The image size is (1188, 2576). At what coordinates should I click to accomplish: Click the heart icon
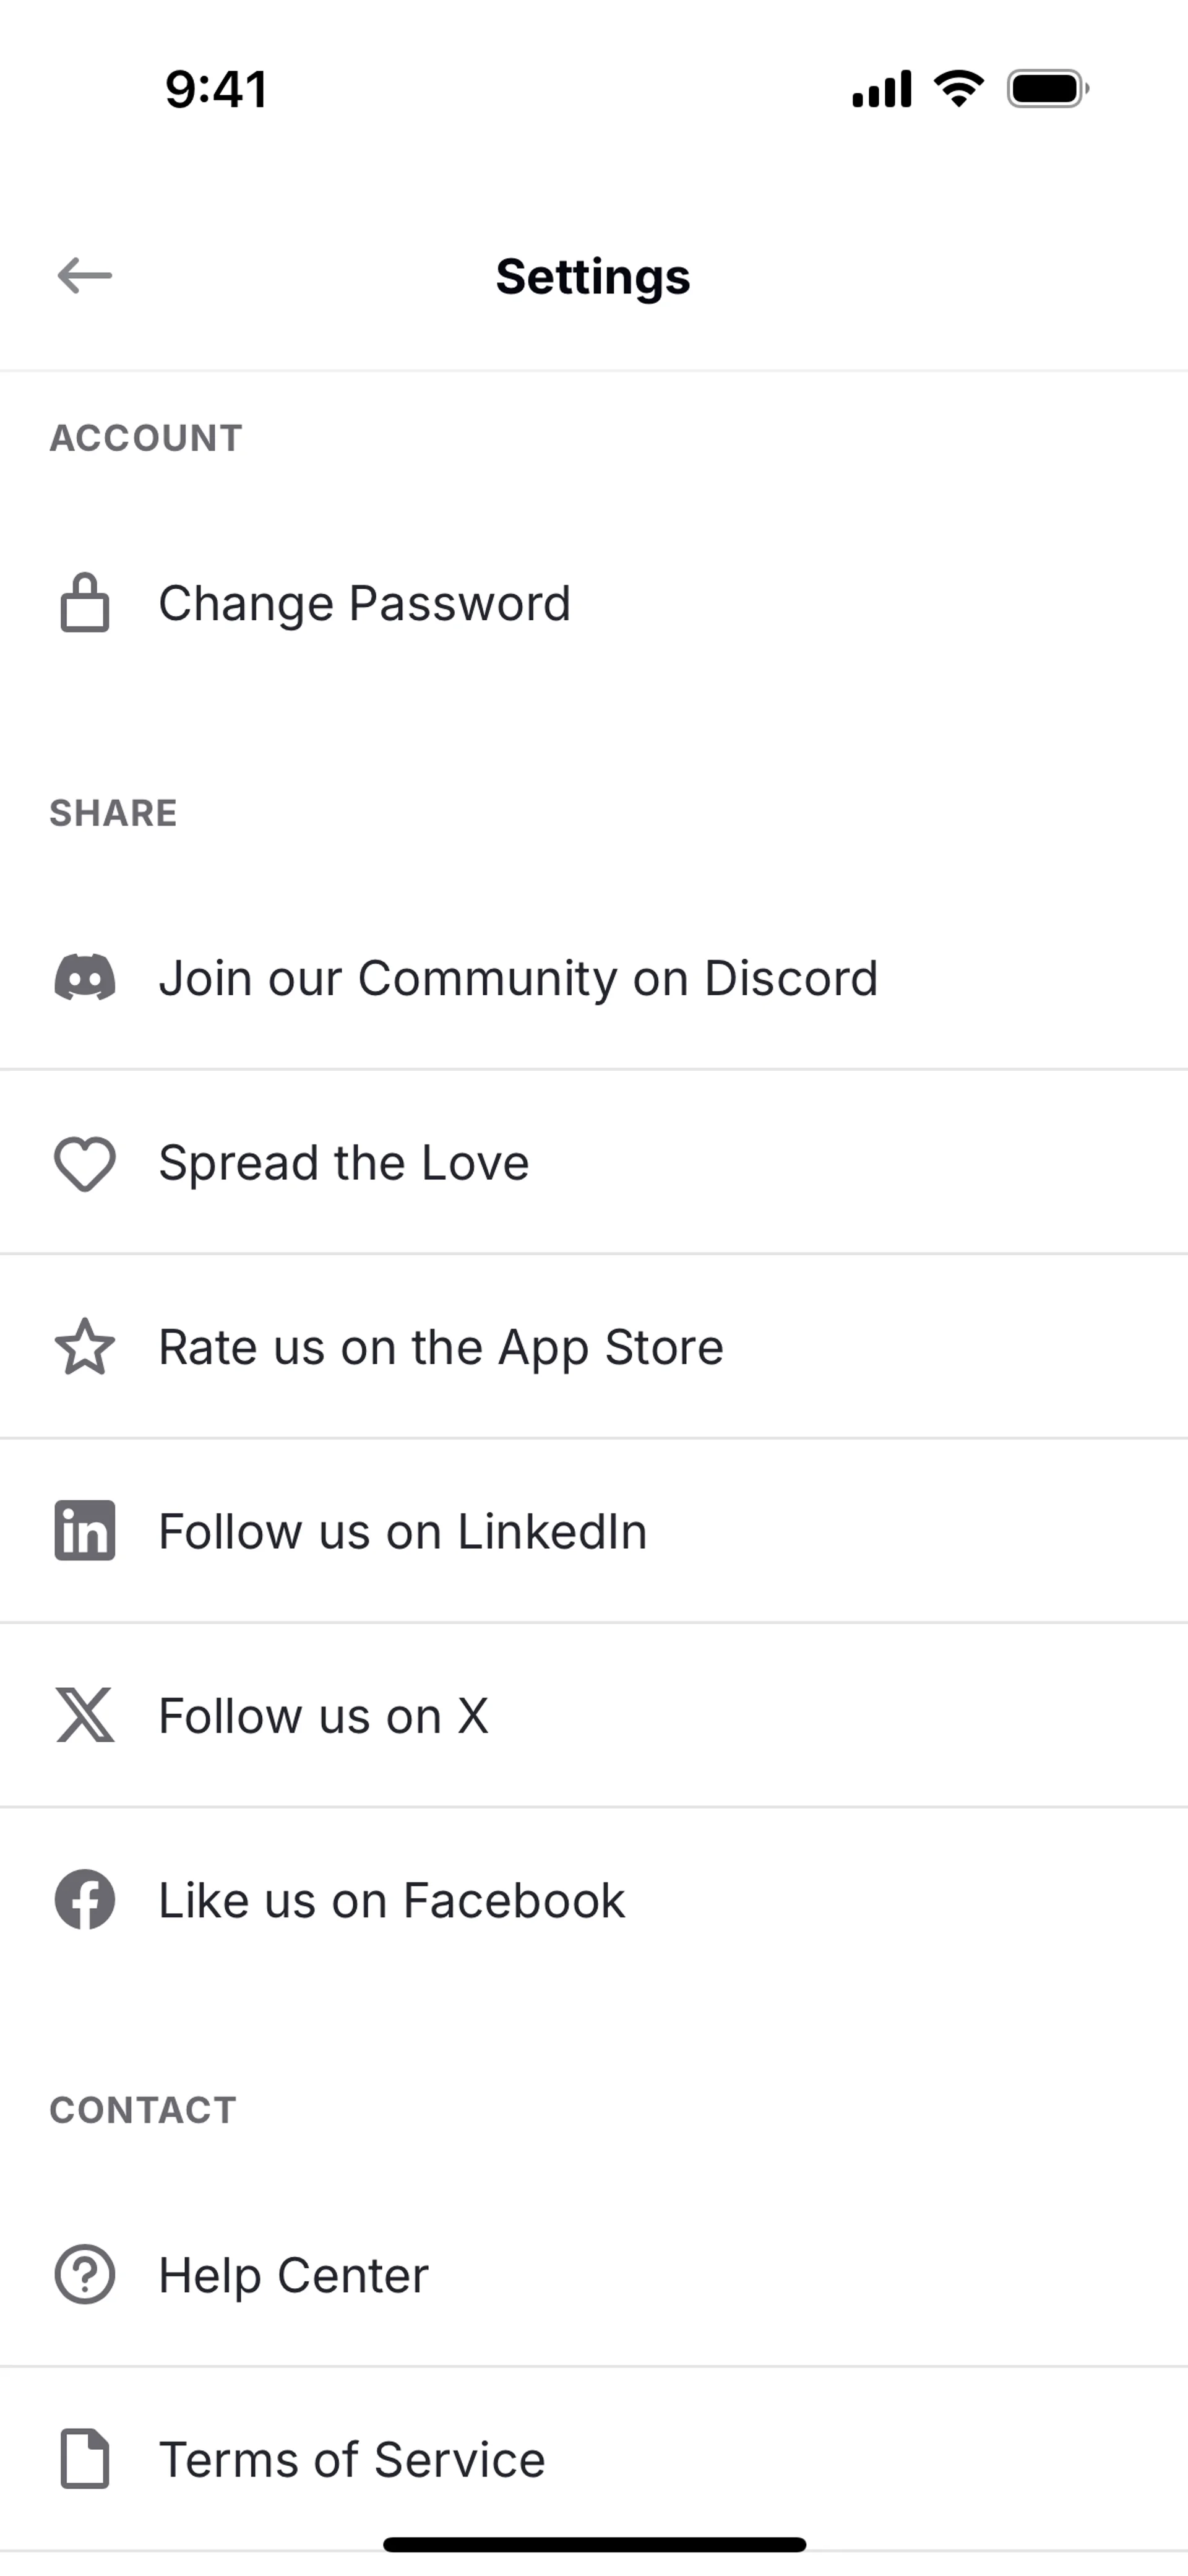tap(85, 1164)
